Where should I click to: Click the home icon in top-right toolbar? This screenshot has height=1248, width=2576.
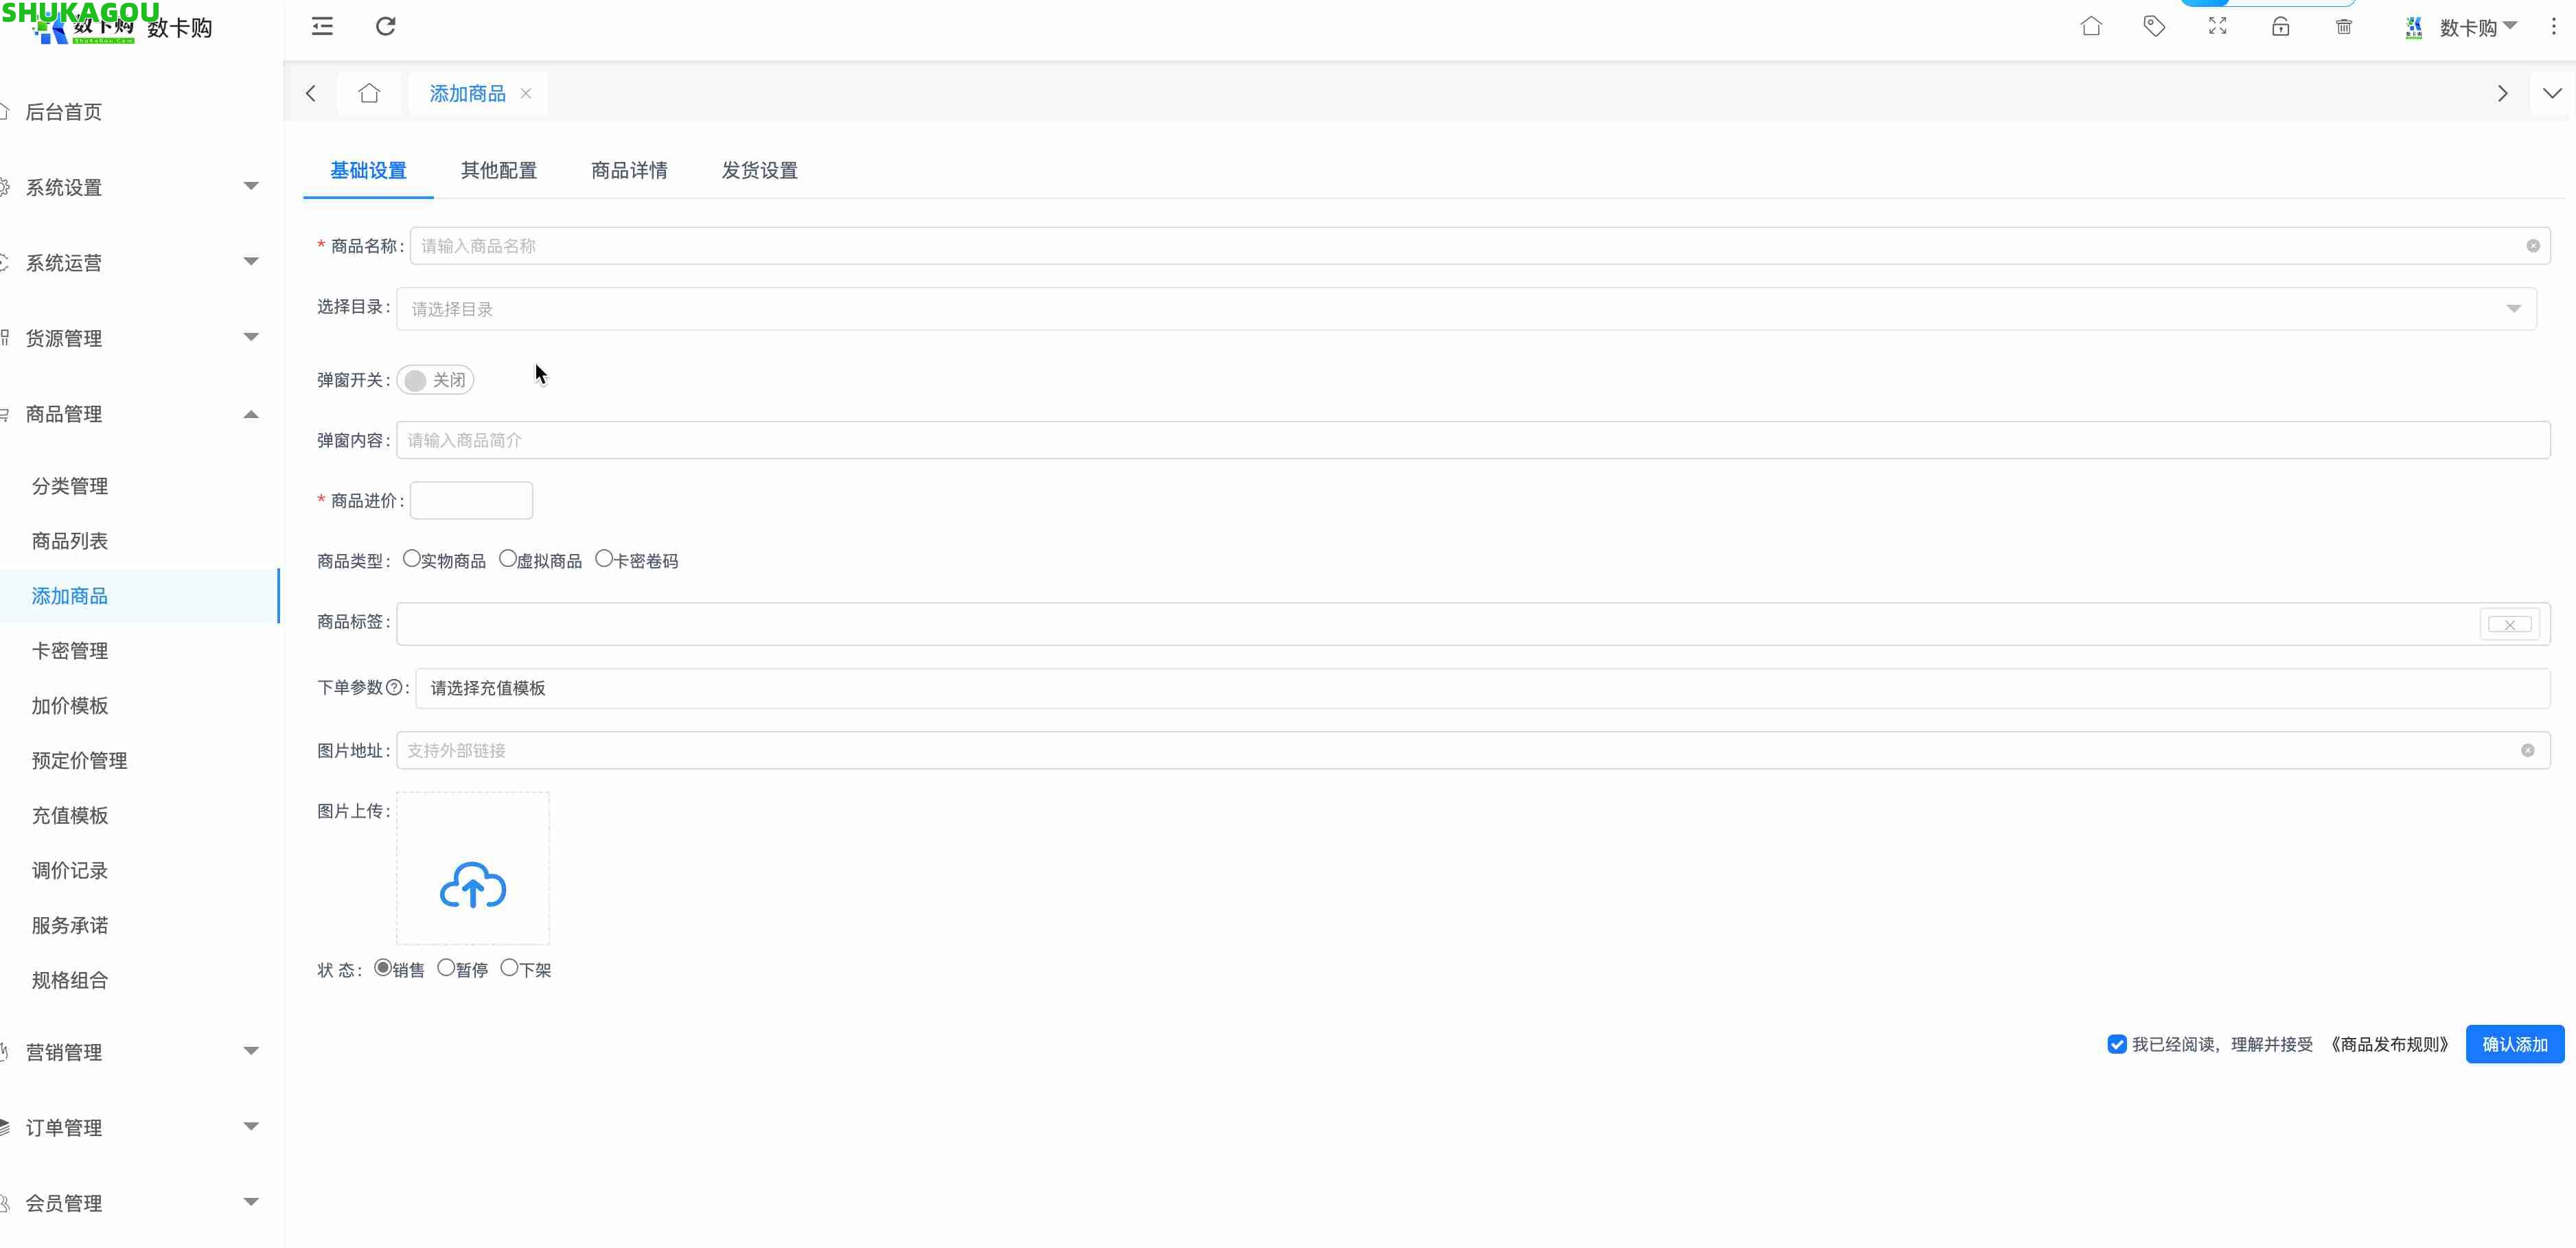pos(2090,26)
